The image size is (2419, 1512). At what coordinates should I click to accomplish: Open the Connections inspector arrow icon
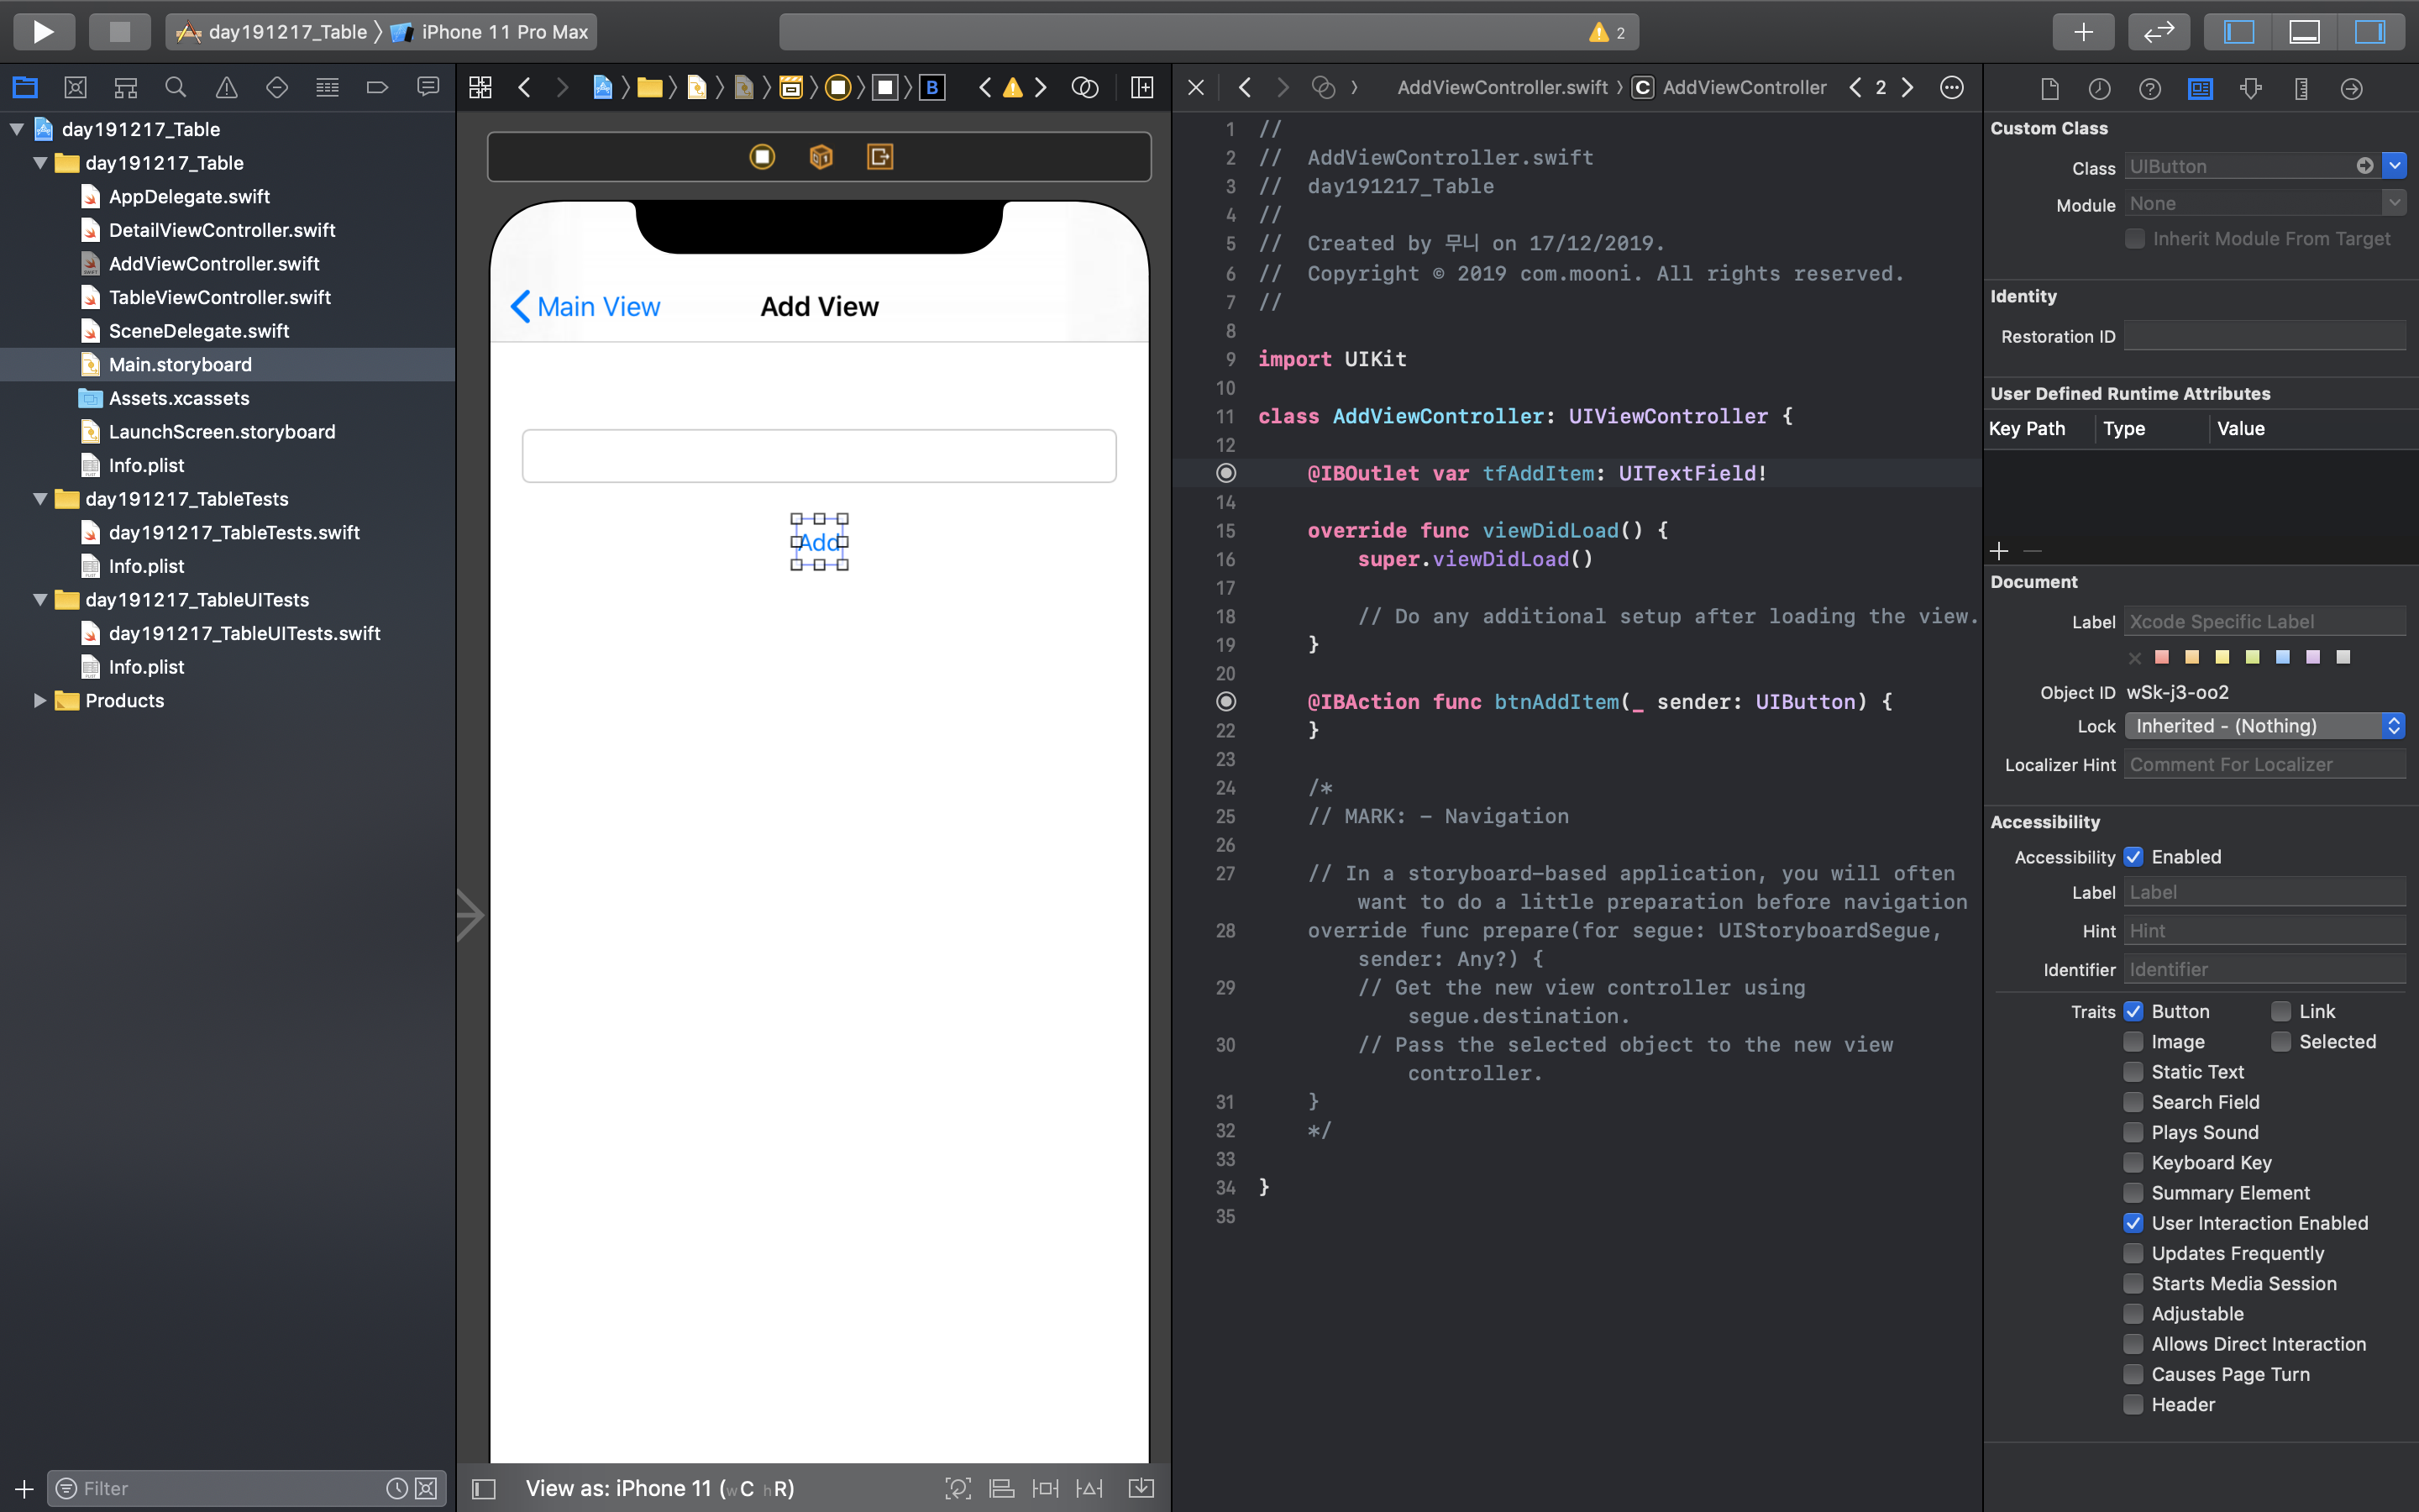pyautogui.click(x=2351, y=89)
